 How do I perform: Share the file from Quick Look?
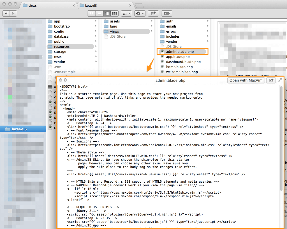click(x=271, y=80)
